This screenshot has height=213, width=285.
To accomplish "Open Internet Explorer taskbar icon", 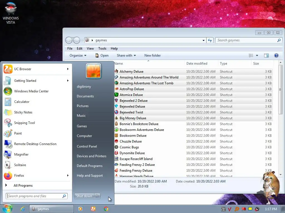I will 23,209.
